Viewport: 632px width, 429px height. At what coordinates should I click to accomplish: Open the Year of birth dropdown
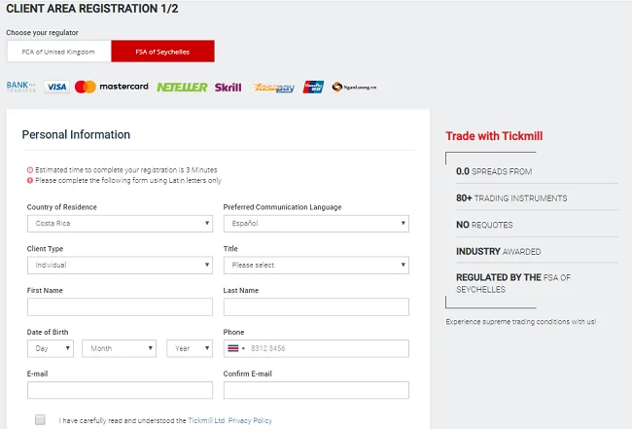point(190,348)
